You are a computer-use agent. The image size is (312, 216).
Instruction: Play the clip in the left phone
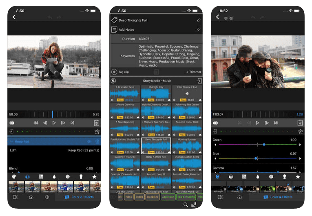(54, 123)
